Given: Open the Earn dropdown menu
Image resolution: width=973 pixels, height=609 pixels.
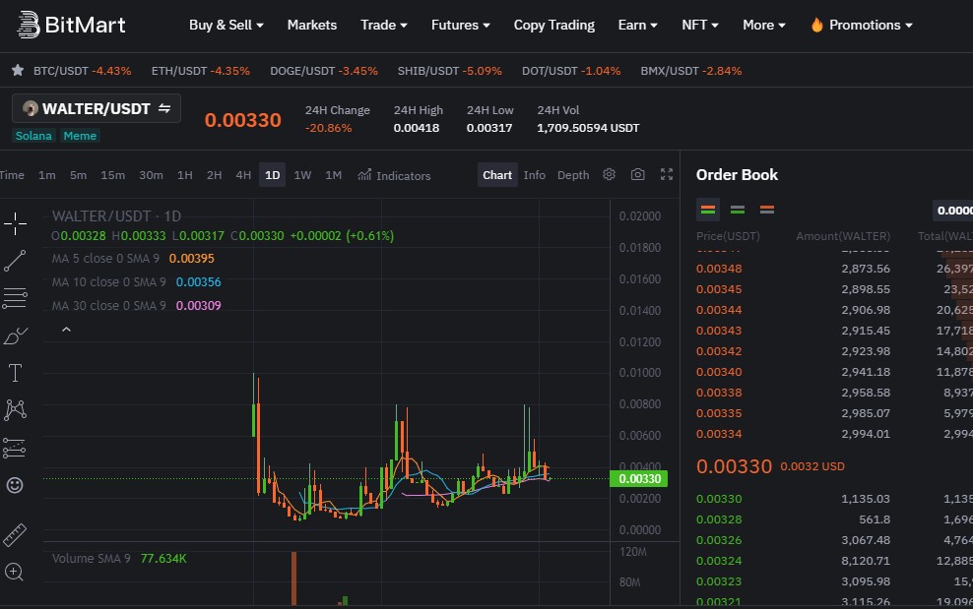Looking at the screenshot, I should pos(637,25).
